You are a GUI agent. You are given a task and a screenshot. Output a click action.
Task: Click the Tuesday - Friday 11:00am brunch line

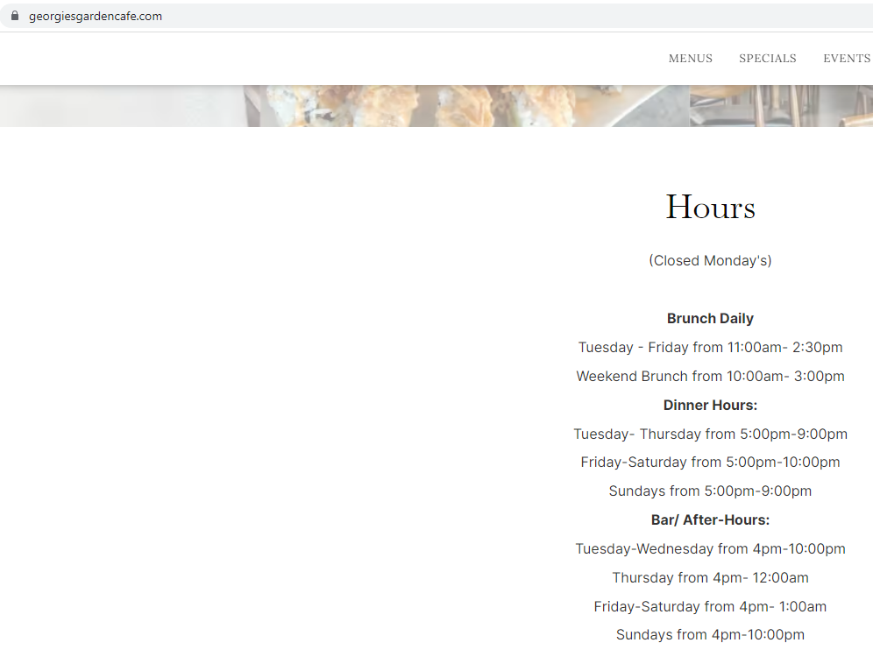click(x=710, y=348)
